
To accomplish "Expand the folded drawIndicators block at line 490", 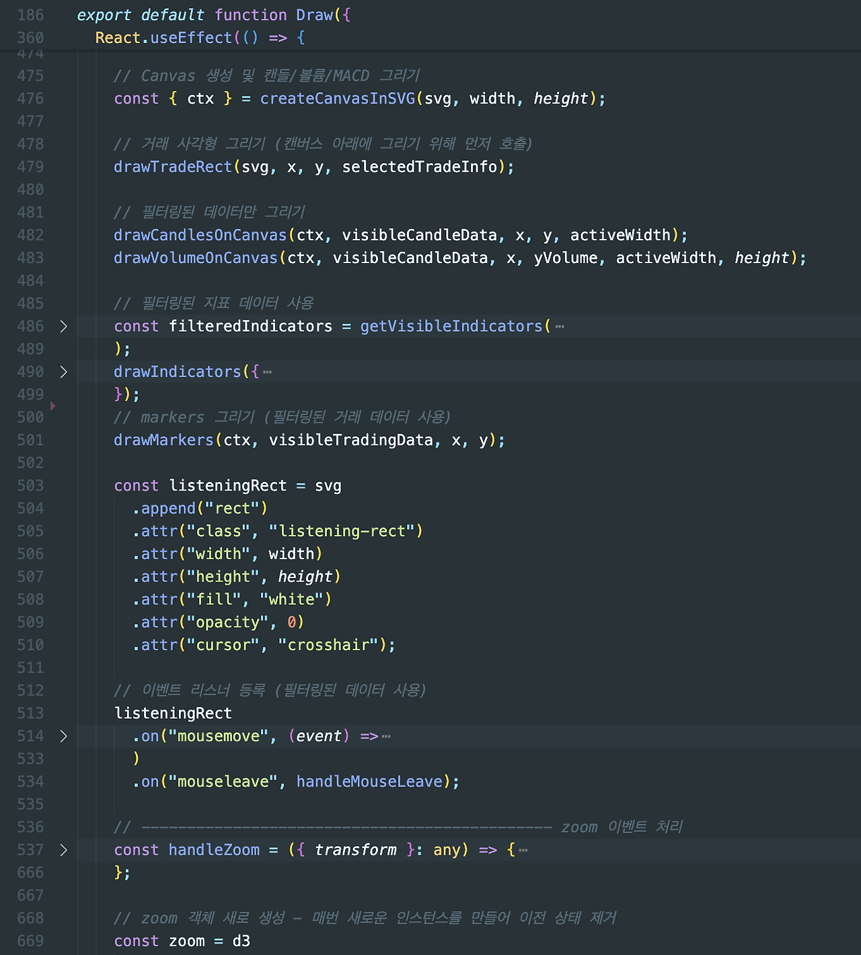I will (x=63, y=372).
